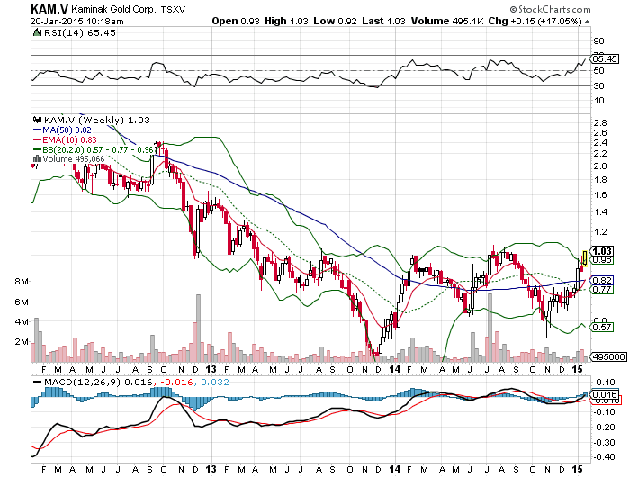The height and width of the screenshot is (477, 630).
Task: Click the RSI(14) 65.45 panel label
Action: 79,33
